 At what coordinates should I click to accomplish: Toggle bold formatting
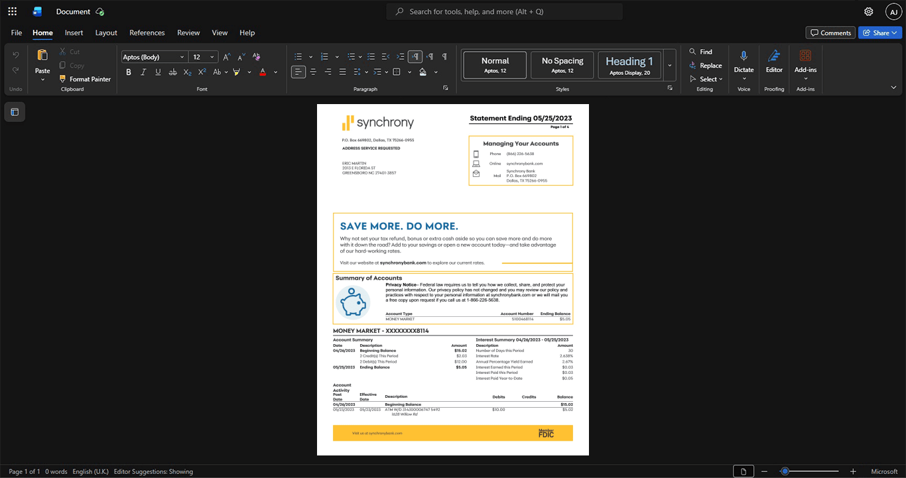(129, 72)
